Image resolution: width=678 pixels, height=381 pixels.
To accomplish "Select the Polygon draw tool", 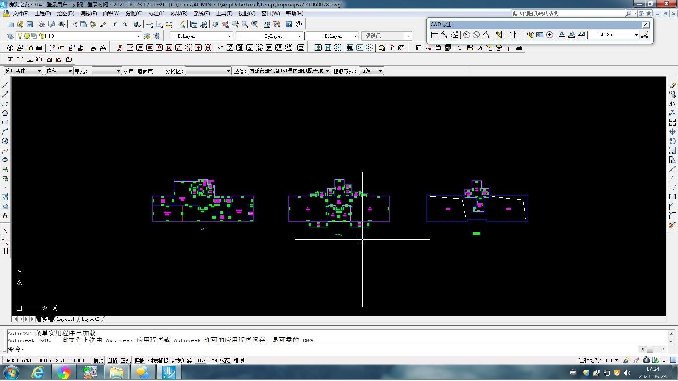I will click(5, 113).
